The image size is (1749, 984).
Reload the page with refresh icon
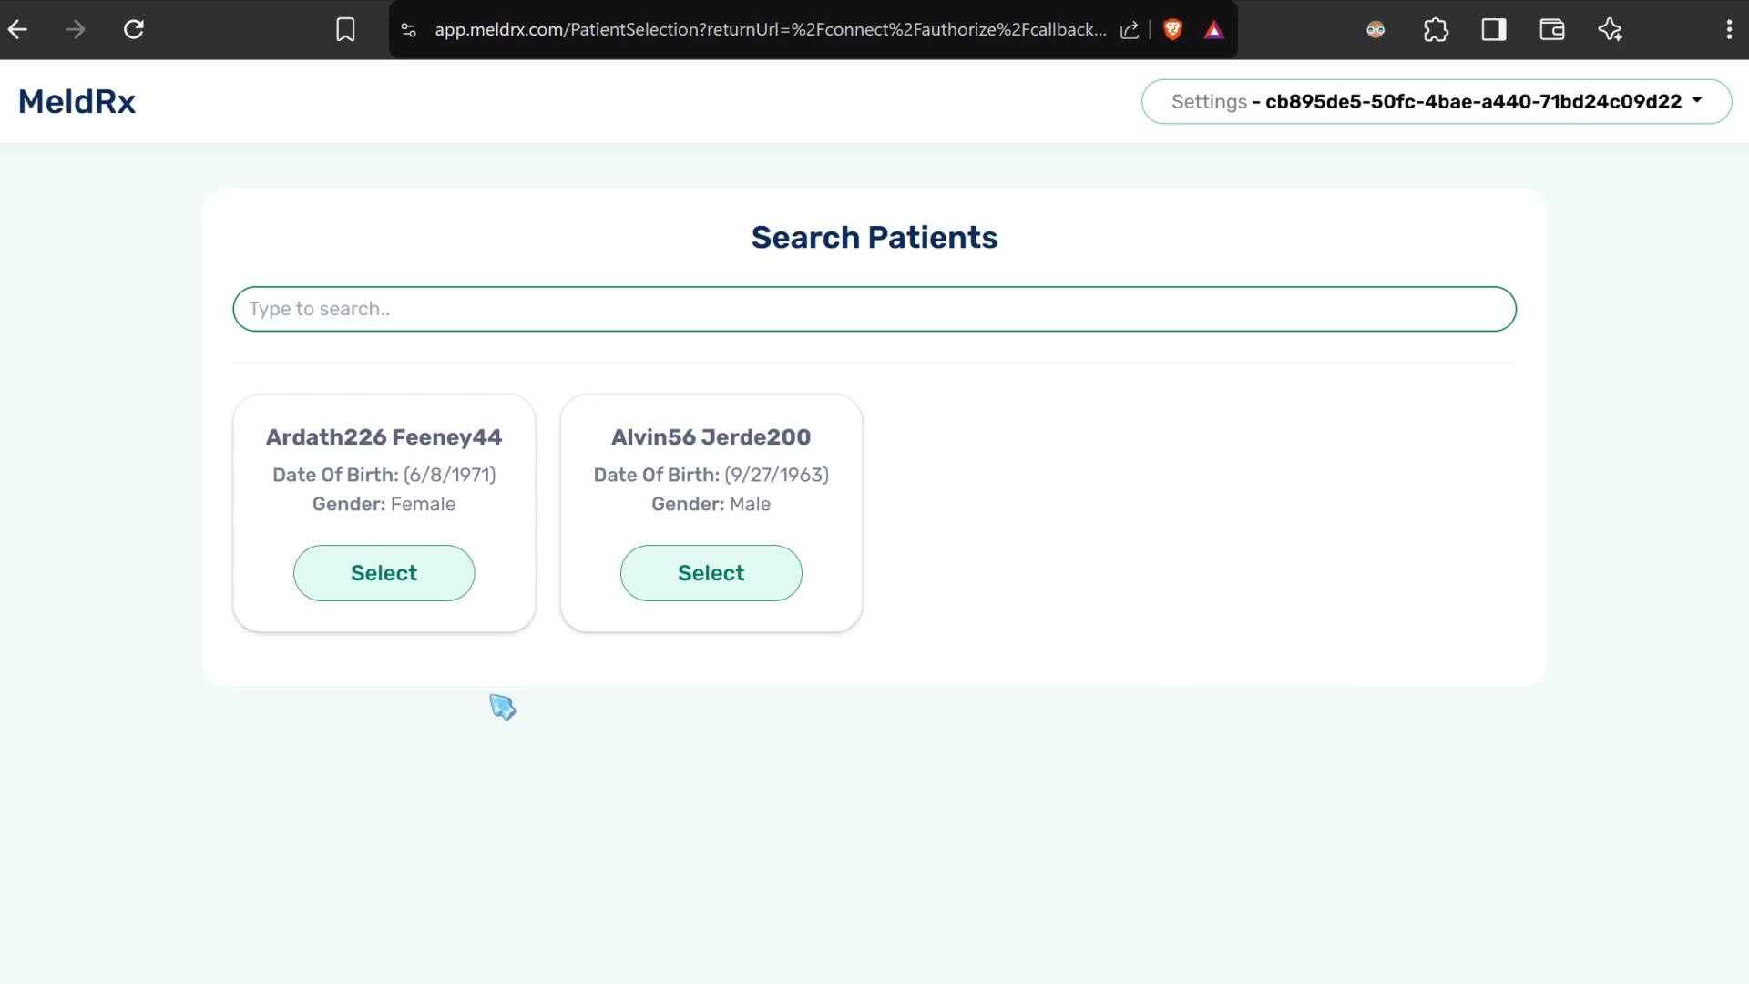pos(134,29)
